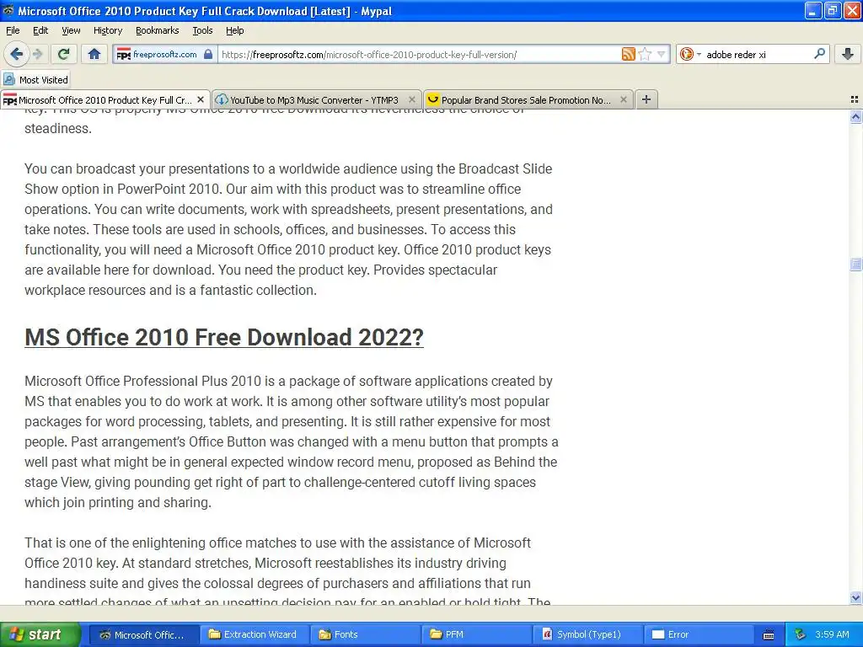Click the on-screen keyboard tray icon

769,635
